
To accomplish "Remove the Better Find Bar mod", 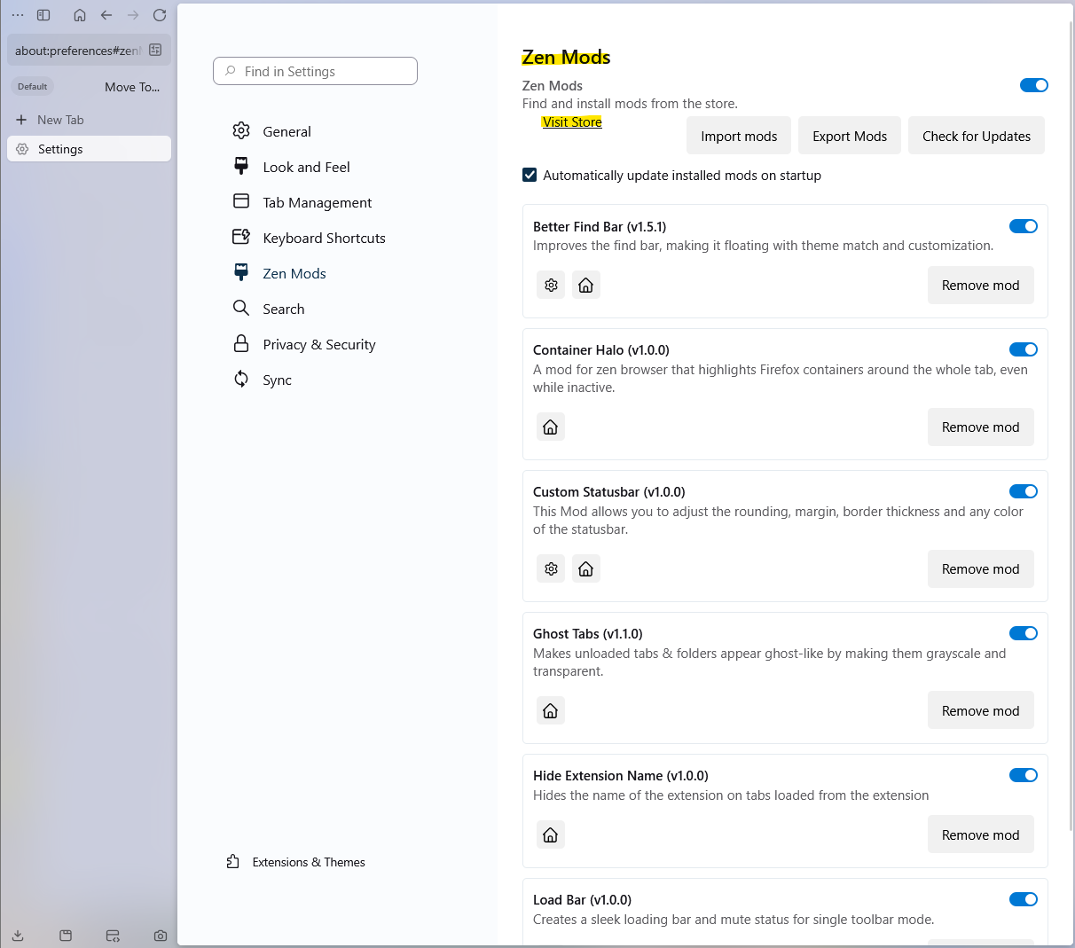I will point(981,285).
